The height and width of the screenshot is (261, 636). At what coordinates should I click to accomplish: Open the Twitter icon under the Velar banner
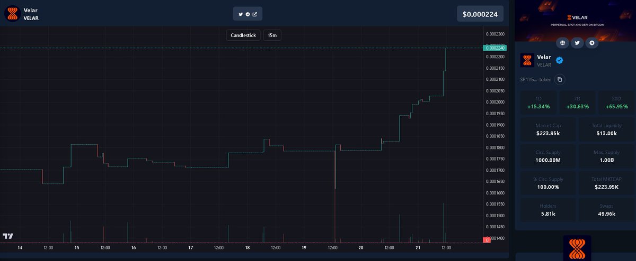(577, 43)
